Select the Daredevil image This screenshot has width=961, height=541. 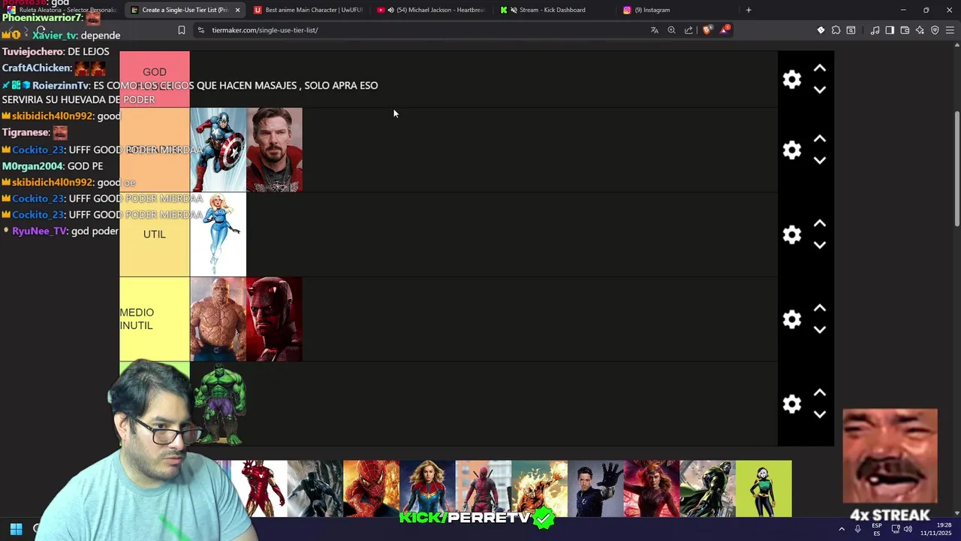275,319
